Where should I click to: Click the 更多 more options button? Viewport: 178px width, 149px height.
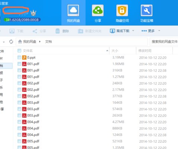click(x=148, y=31)
